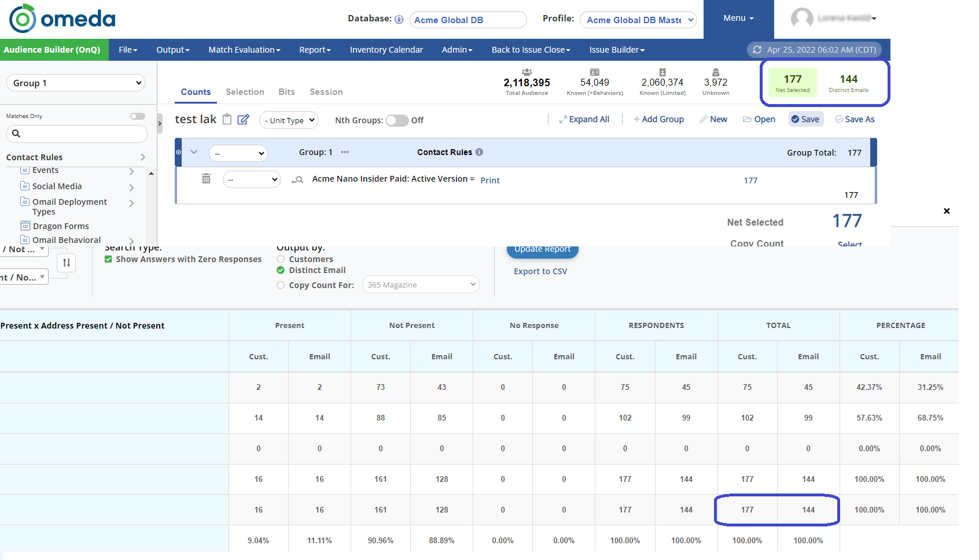Click the Export to CSV link
Screen dimensions: 979x560
pyautogui.click(x=540, y=271)
